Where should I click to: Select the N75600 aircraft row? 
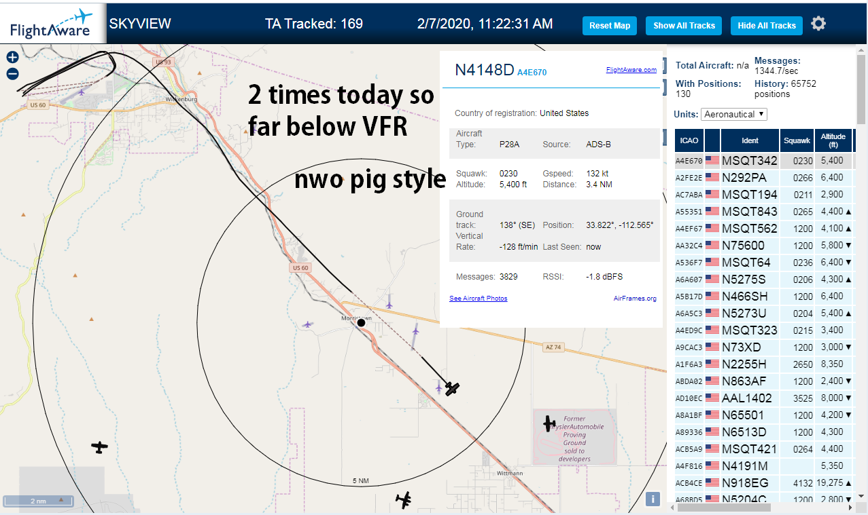763,246
